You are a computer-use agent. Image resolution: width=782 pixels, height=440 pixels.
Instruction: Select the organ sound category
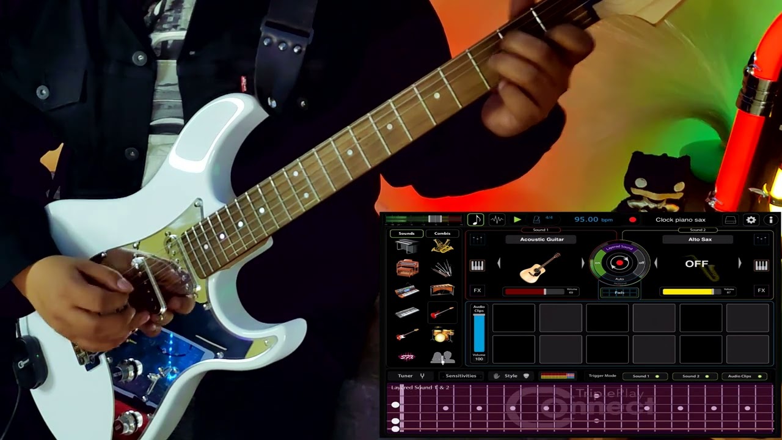coord(407,268)
